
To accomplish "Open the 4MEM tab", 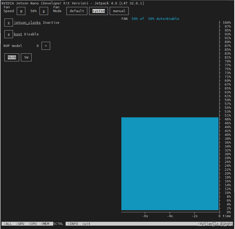I will pyautogui.click(x=45, y=224).
